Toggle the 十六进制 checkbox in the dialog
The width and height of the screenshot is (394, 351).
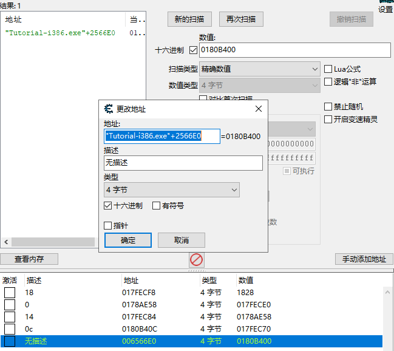coord(108,206)
